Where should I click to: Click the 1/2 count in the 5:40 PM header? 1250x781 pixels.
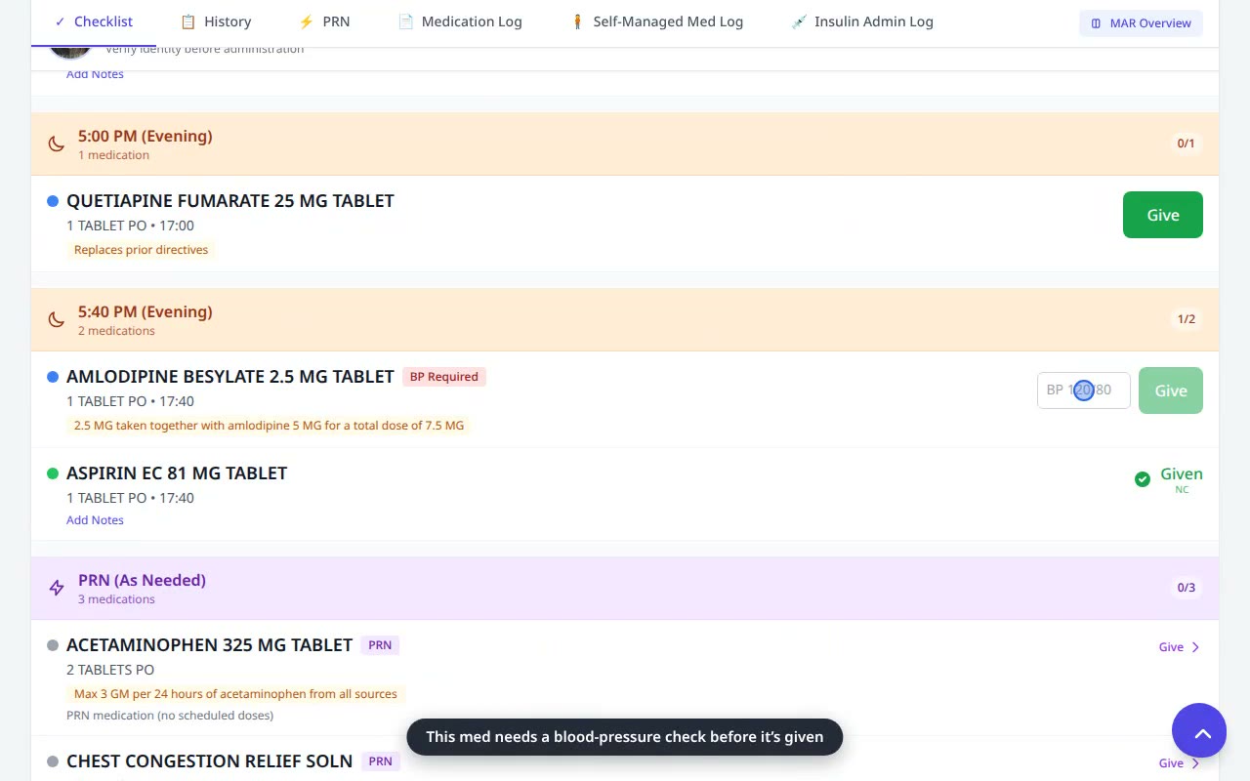tap(1186, 319)
